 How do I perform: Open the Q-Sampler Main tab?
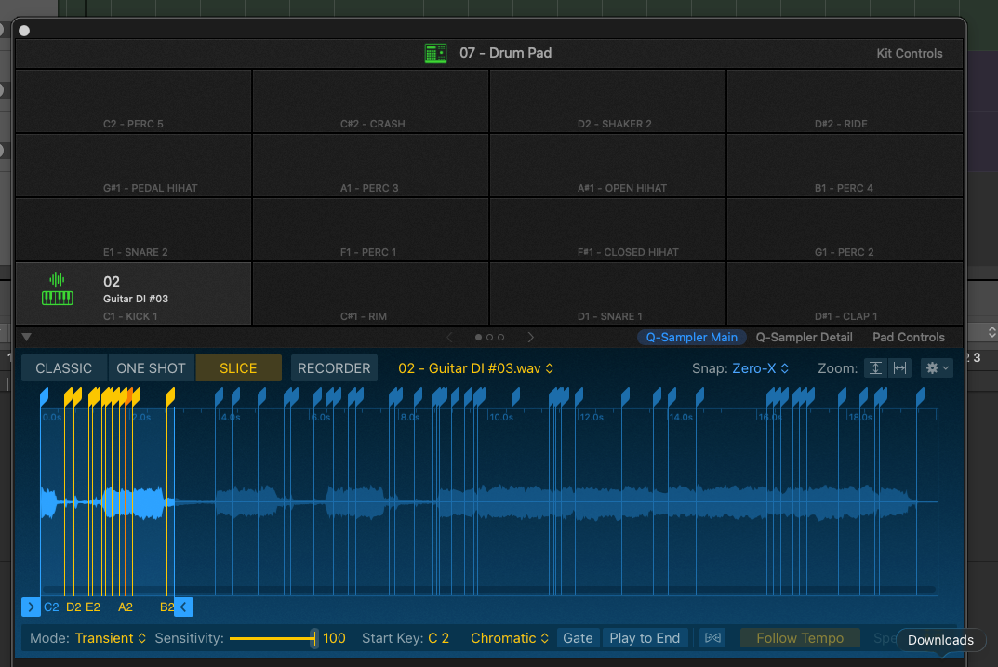(x=692, y=338)
